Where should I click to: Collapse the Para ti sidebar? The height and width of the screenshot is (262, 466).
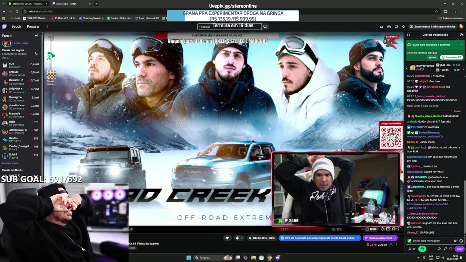pos(36,36)
